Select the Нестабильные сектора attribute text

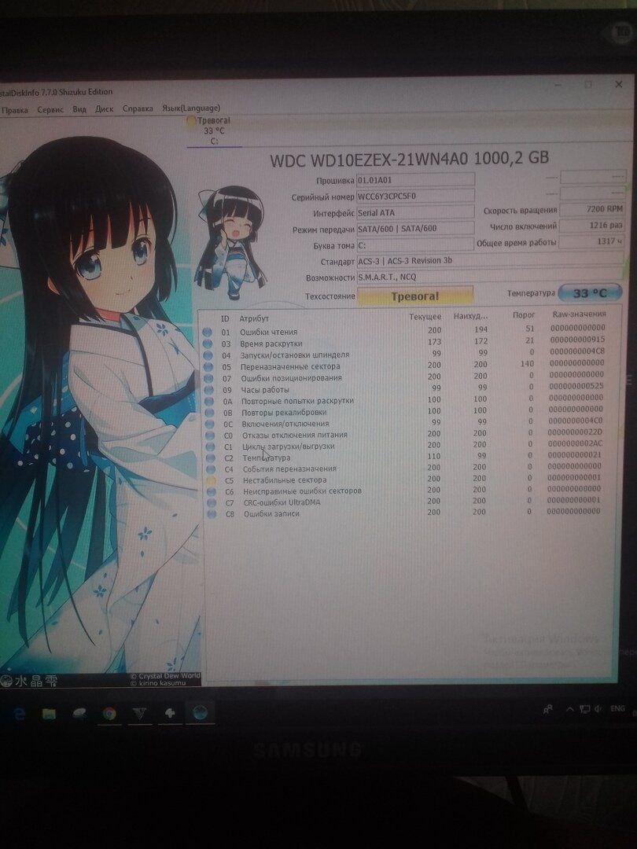pyautogui.click(x=285, y=480)
